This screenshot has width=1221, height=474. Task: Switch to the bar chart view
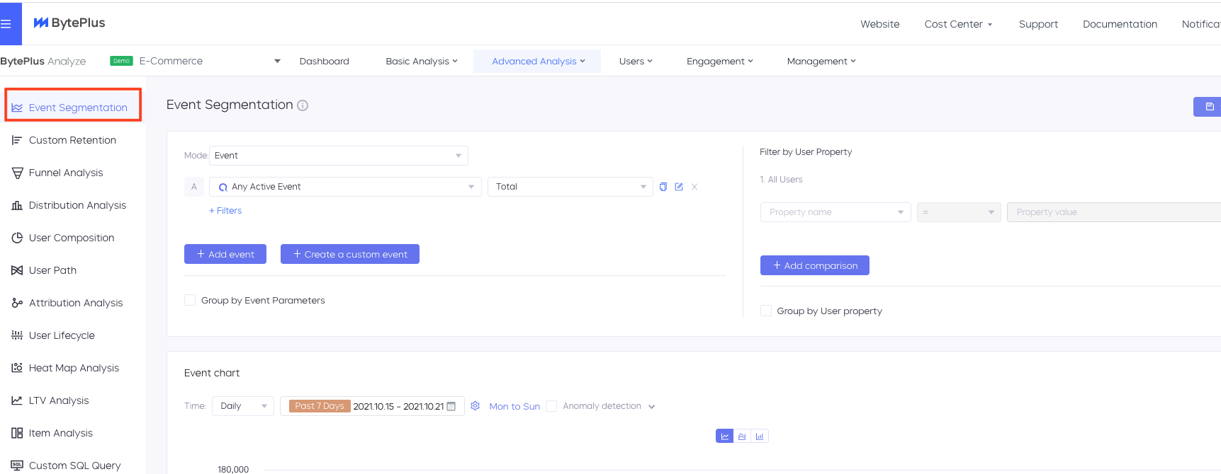[x=760, y=437]
